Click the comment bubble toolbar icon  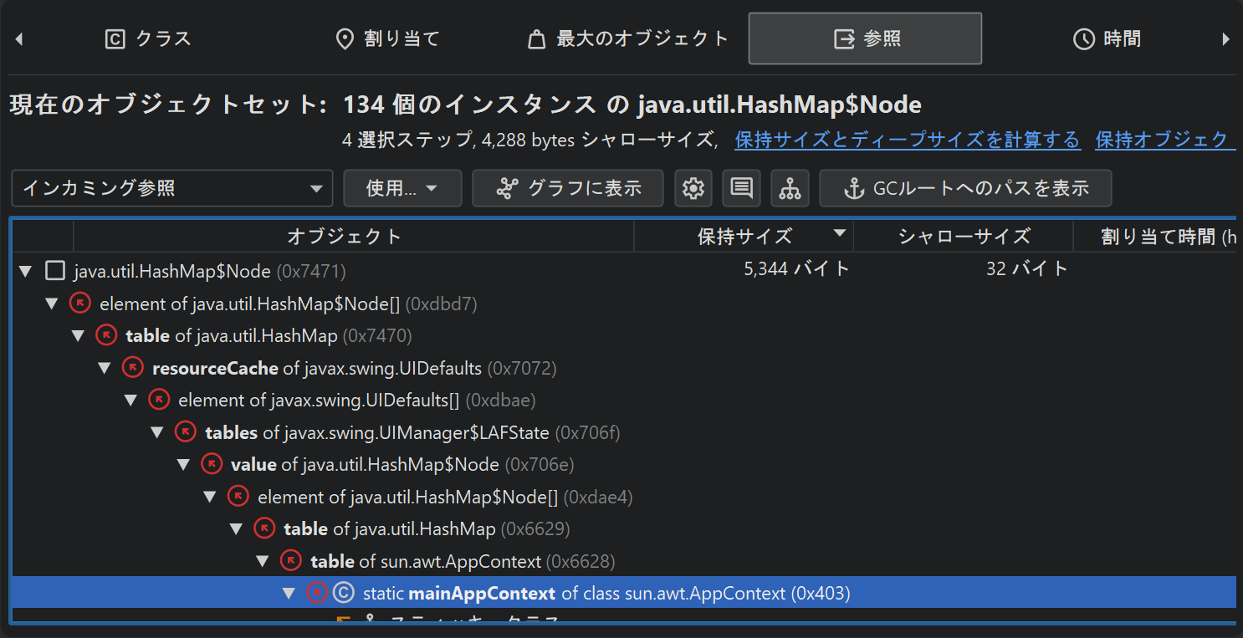tap(741, 188)
